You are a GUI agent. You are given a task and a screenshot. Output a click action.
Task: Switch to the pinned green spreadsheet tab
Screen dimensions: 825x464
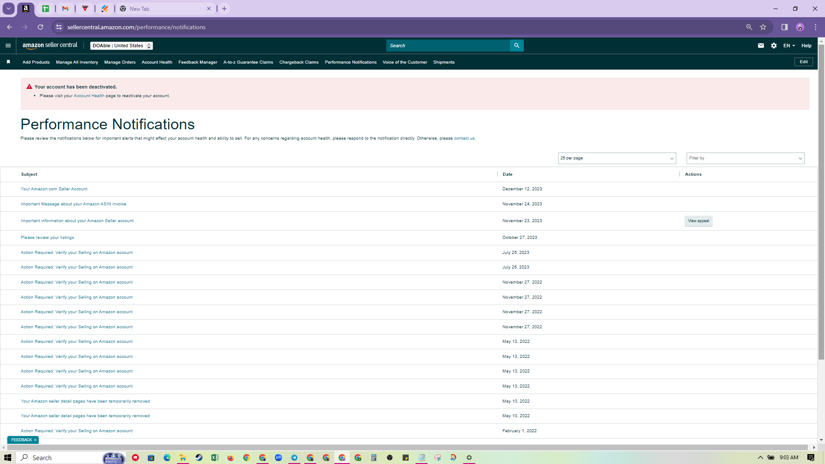pos(46,9)
